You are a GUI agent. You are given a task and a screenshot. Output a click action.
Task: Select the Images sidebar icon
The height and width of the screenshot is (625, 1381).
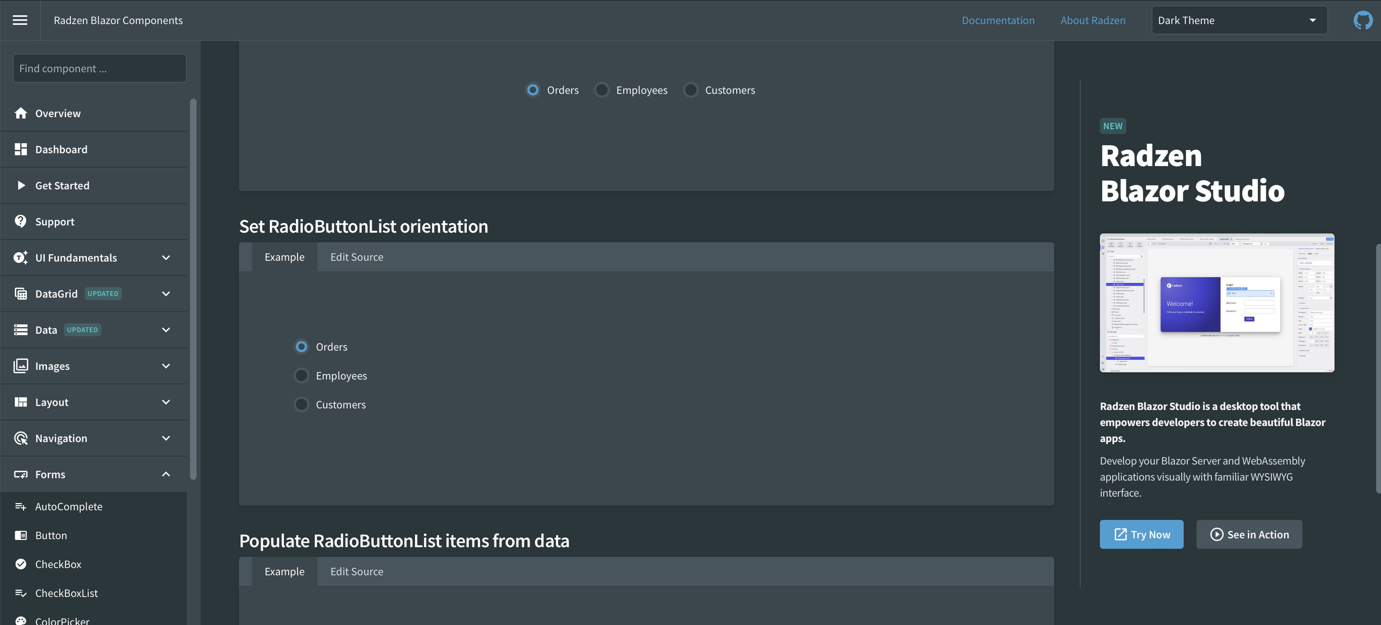pos(21,365)
